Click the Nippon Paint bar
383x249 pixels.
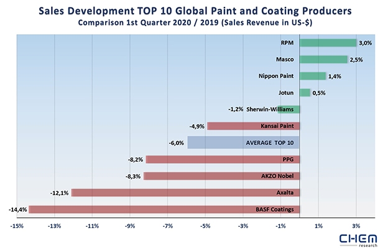(x=313, y=77)
